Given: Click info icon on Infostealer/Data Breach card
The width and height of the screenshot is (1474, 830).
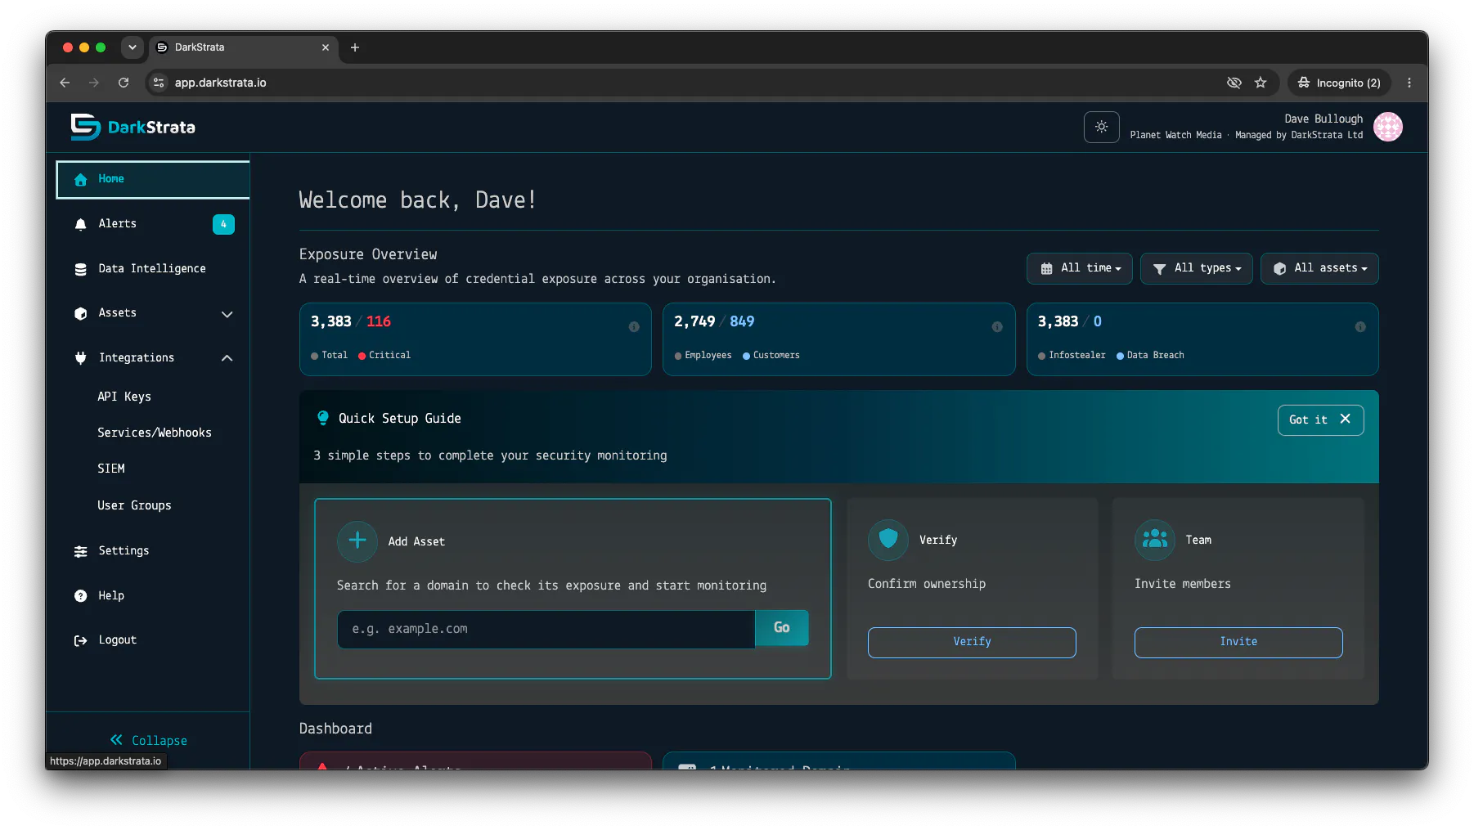Looking at the screenshot, I should pyautogui.click(x=1360, y=327).
